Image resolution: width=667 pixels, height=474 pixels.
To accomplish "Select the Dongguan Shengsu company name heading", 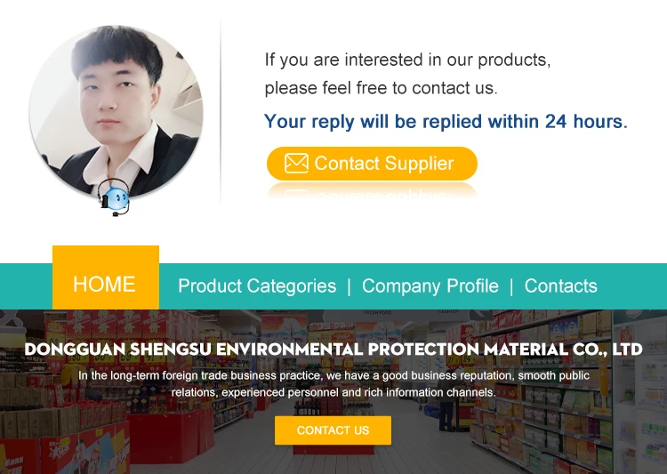I will (x=333, y=349).
